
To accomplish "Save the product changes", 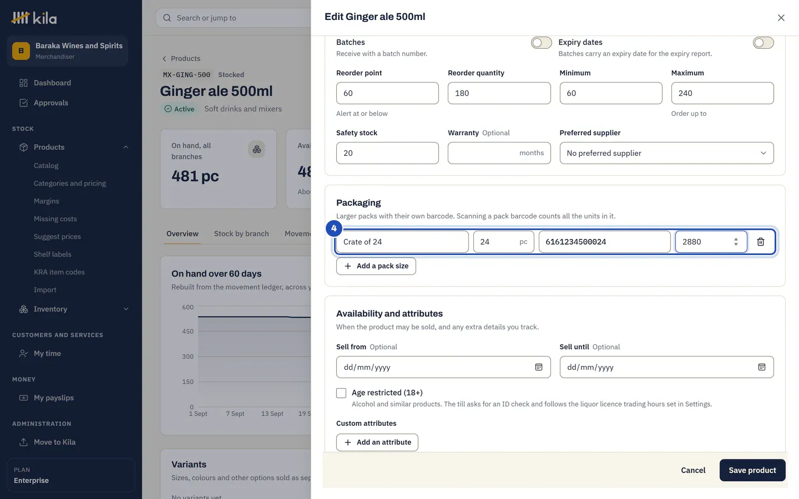I will tap(752, 470).
